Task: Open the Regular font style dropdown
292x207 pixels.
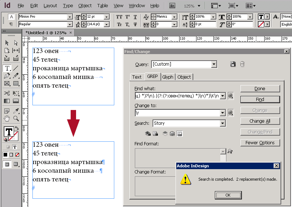Action: pyautogui.click(x=70, y=25)
